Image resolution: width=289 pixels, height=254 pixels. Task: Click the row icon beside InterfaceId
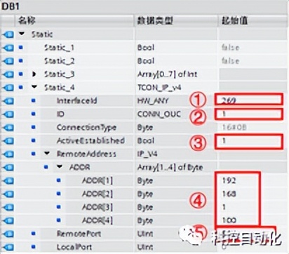click(x=8, y=101)
